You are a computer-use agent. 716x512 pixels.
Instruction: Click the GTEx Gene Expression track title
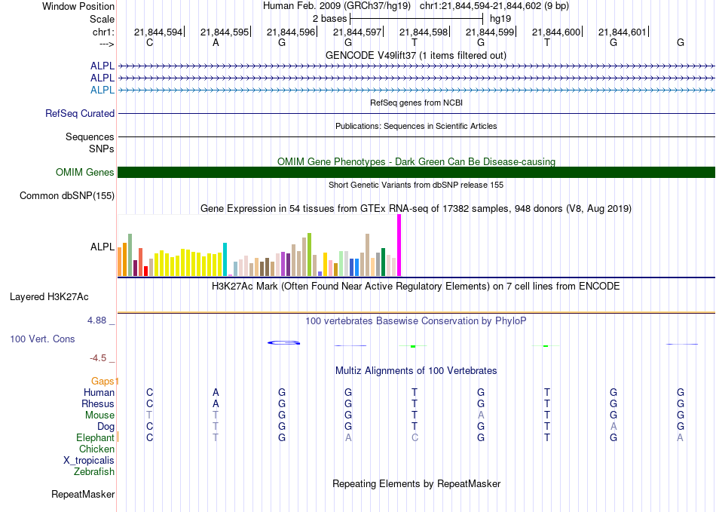(x=415, y=208)
